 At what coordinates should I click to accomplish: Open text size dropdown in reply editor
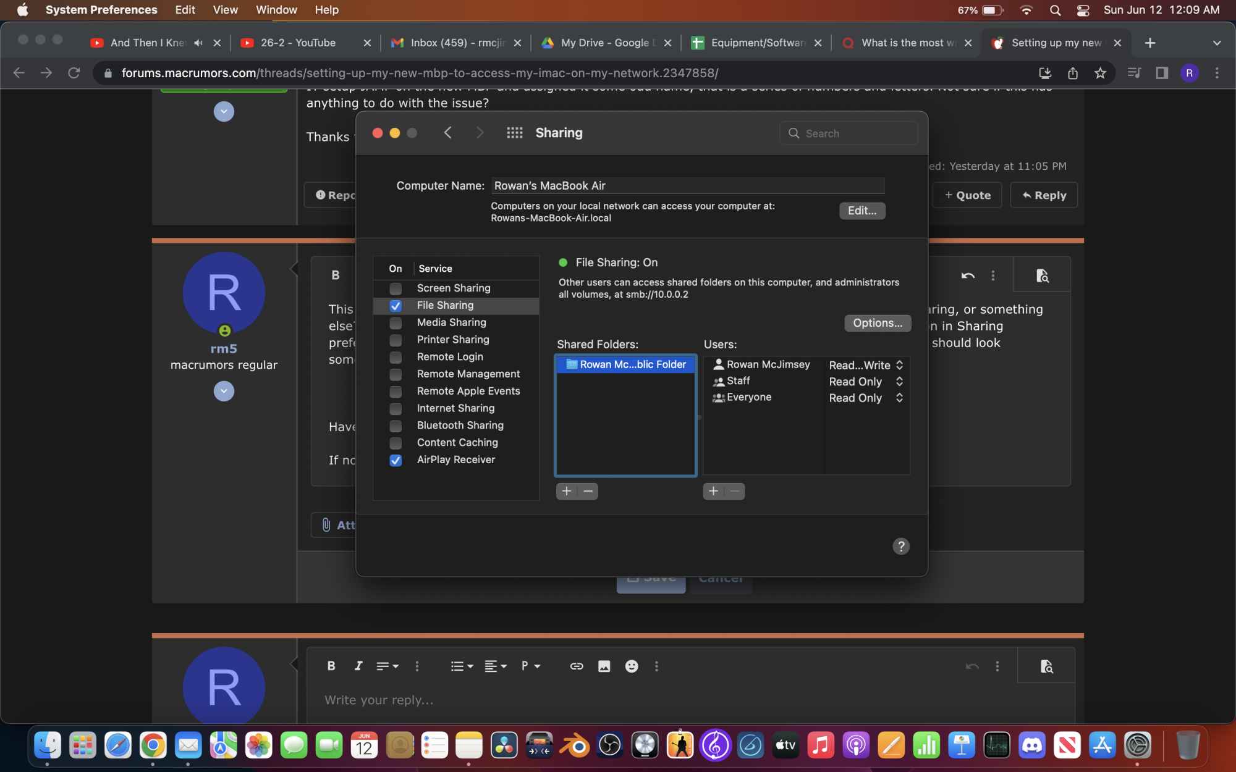coord(387,666)
